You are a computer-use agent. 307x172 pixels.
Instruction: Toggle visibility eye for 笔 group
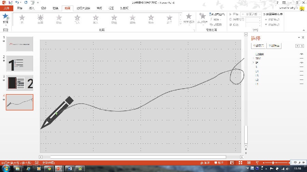click(x=302, y=63)
